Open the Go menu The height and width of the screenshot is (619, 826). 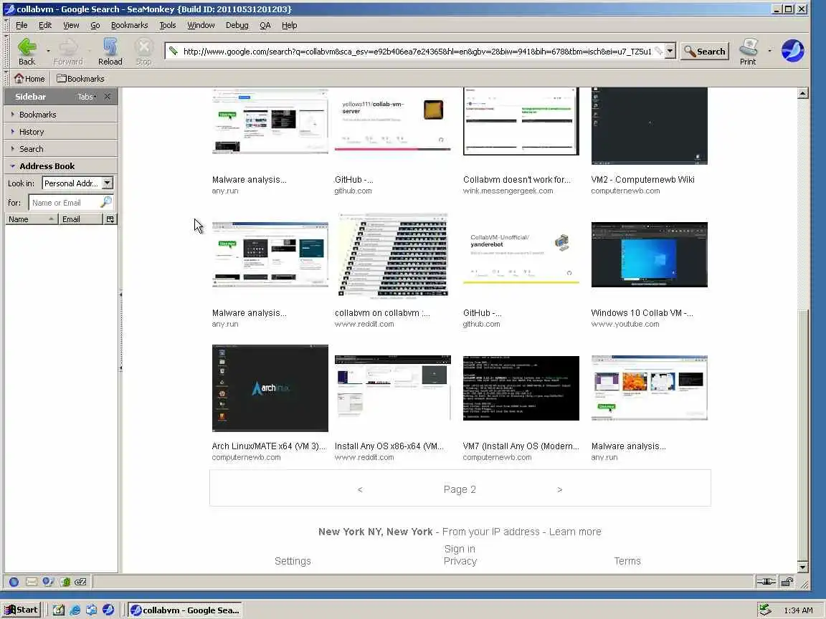95,25
